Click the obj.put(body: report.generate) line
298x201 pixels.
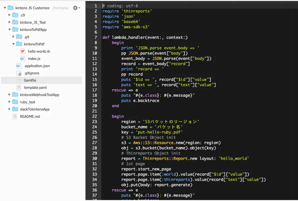(157, 185)
